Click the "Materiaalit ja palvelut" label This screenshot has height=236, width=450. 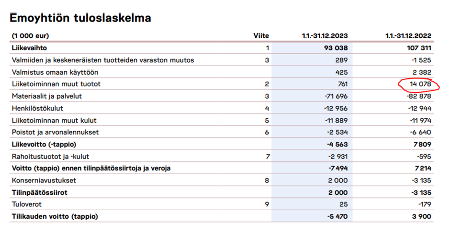[47, 96]
